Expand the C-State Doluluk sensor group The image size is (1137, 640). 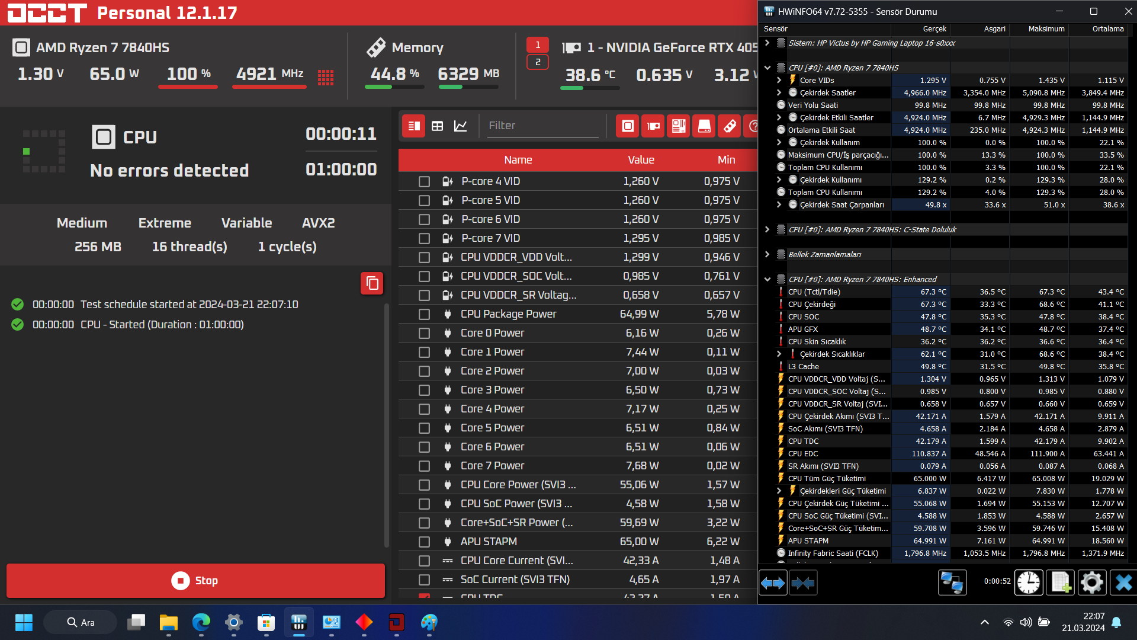pyautogui.click(x=767, y=229)
